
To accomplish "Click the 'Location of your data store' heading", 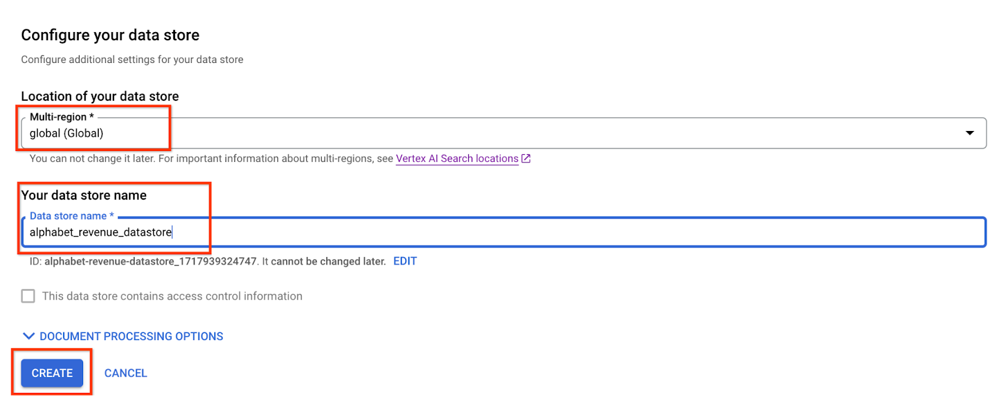I will [x=100, y=96].
